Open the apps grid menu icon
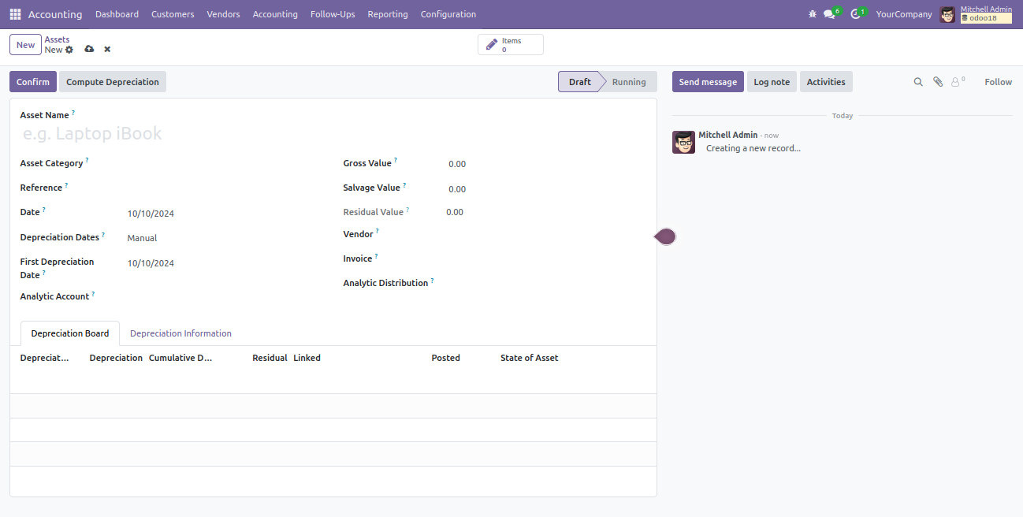Screen dimensions: 1023x517 click(16, 14)
